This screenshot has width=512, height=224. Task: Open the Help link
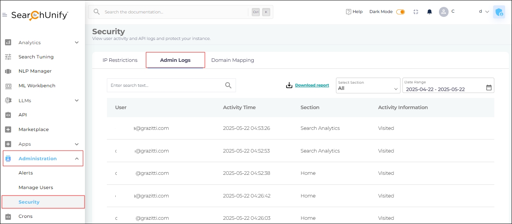tap(354, 12)
